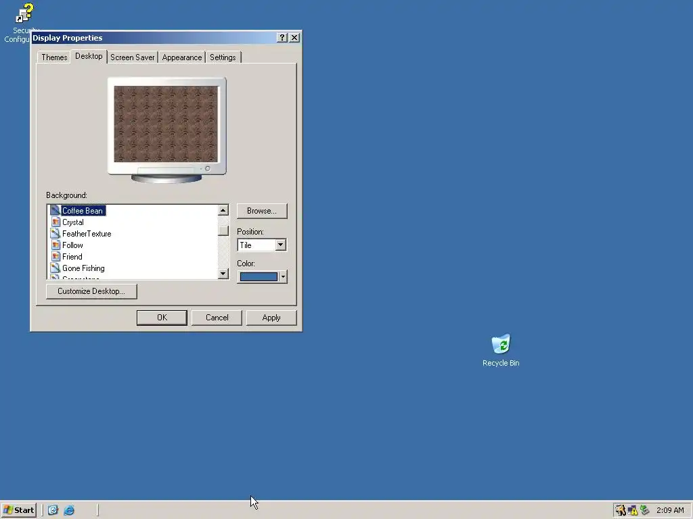Close the Display Properties dialog
693x519 pixels.
pos(294,38)
